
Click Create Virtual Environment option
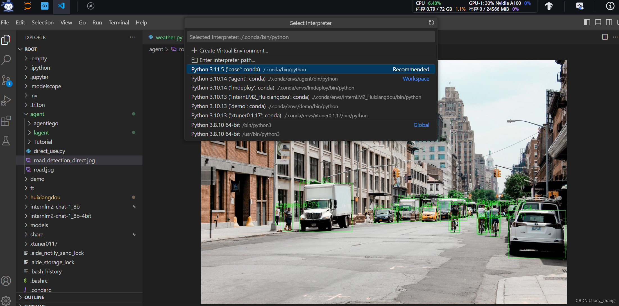click(233, 51)
